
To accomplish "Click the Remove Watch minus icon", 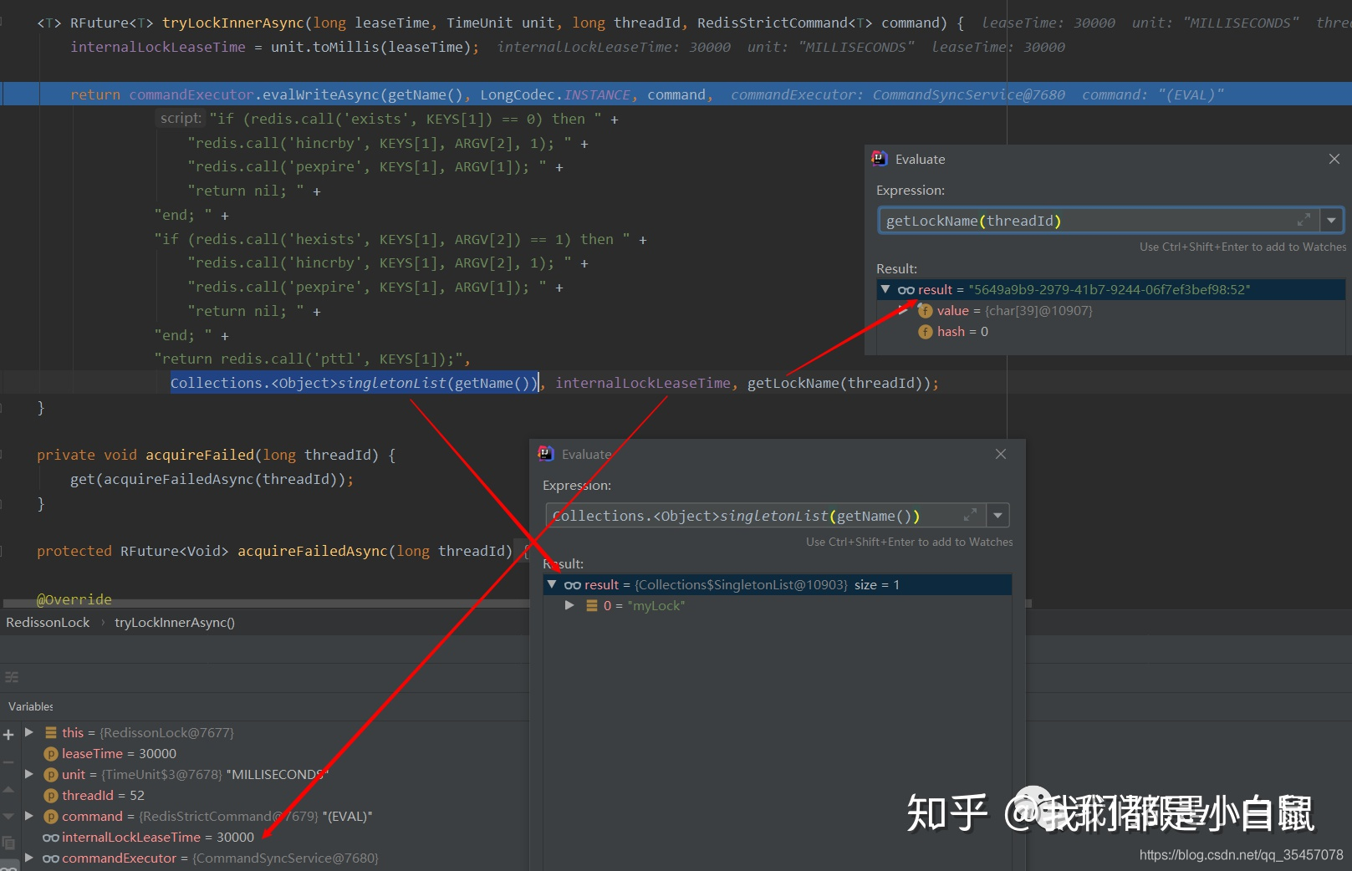I will coord(8,762).
